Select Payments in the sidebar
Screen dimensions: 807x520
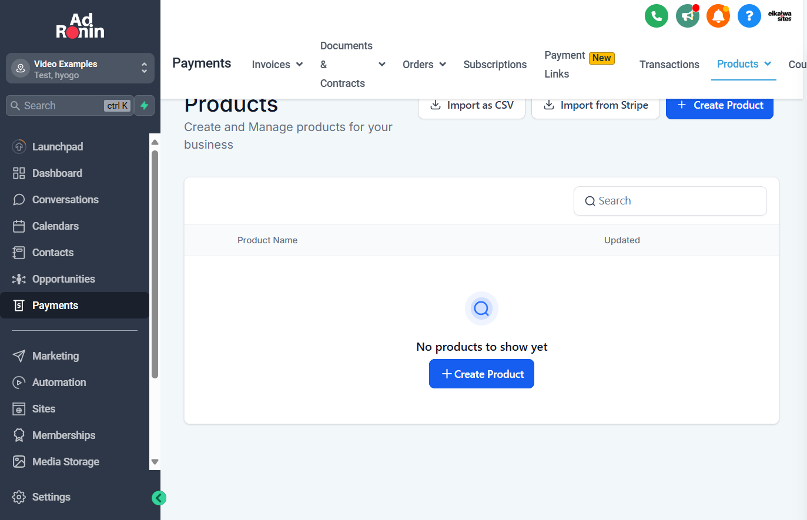click(75, 306)
